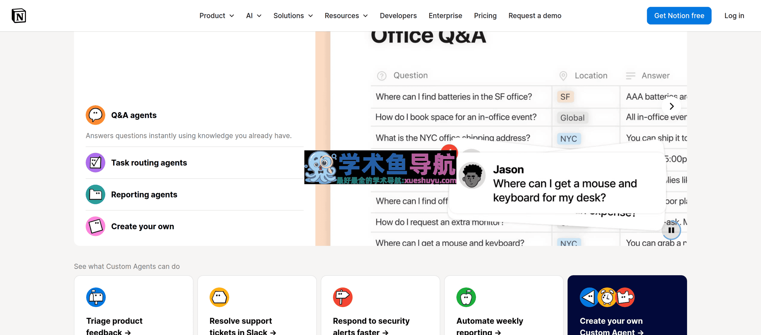Click the Location column header
The width and height of the screenshot is (761, 335).
[x=591, y=76]
